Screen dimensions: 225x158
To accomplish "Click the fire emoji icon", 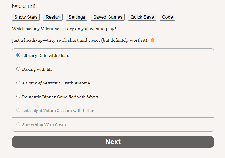I will 152,40.
